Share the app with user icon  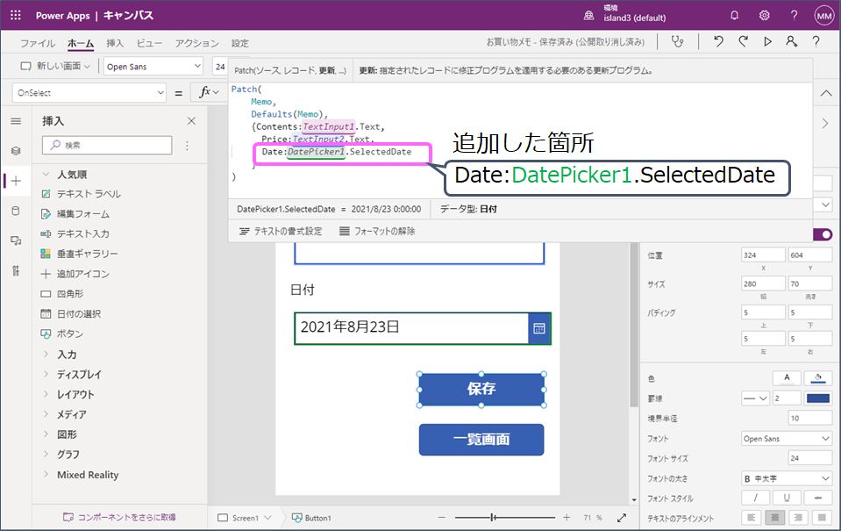tap(792, 42)
